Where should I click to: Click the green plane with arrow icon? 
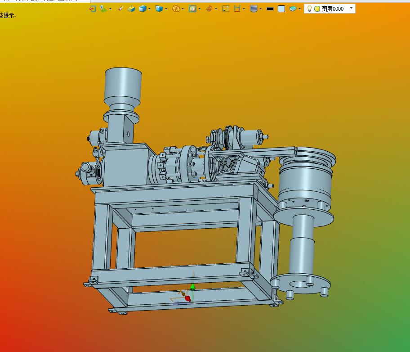[x=103, y=9]
